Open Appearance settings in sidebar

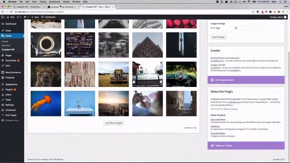click(x=11, y=84)
